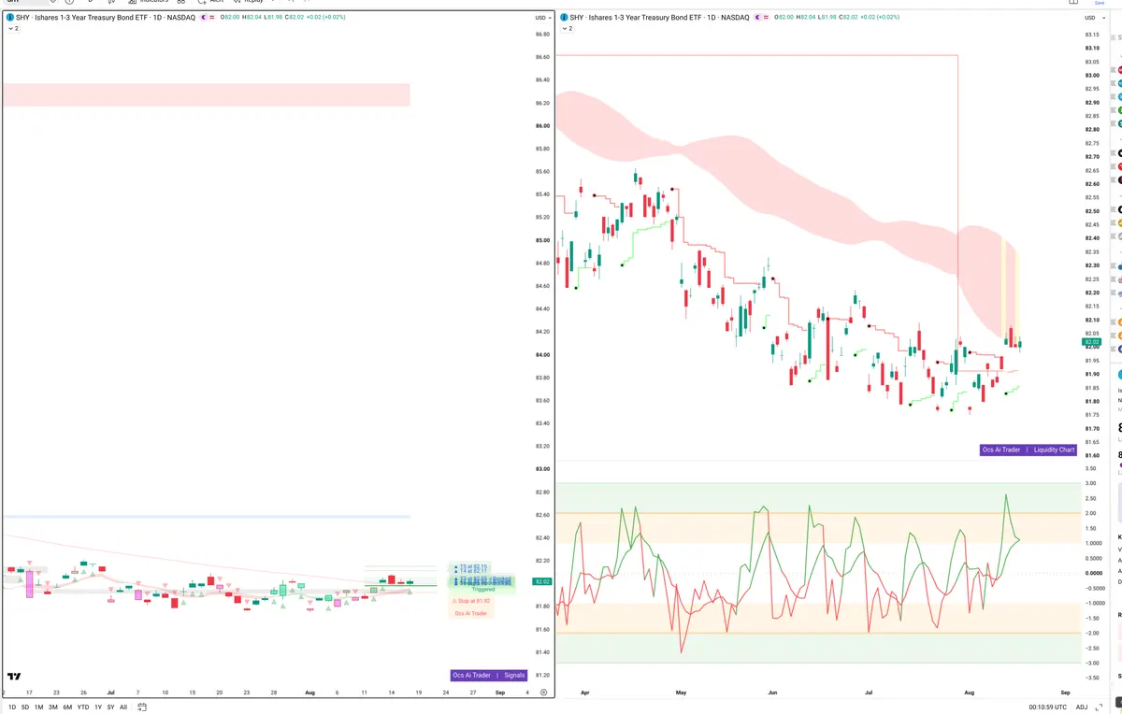This screenshot has height=714, width=1122.
Task: Expand collapsed indicators legend in right chart
Action: pyautogui.click(x=567, y=29)
